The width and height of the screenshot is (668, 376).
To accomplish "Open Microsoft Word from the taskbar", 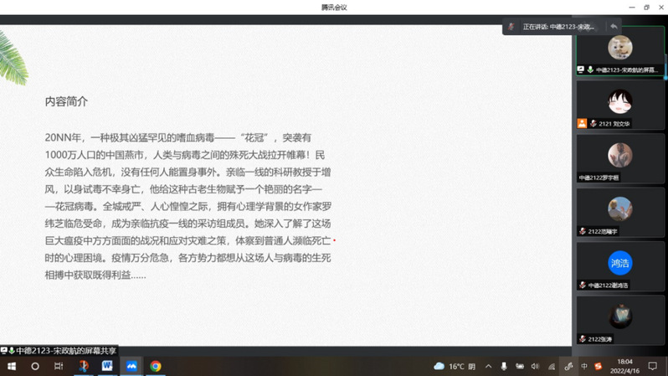I will click(x=107, y=366).
